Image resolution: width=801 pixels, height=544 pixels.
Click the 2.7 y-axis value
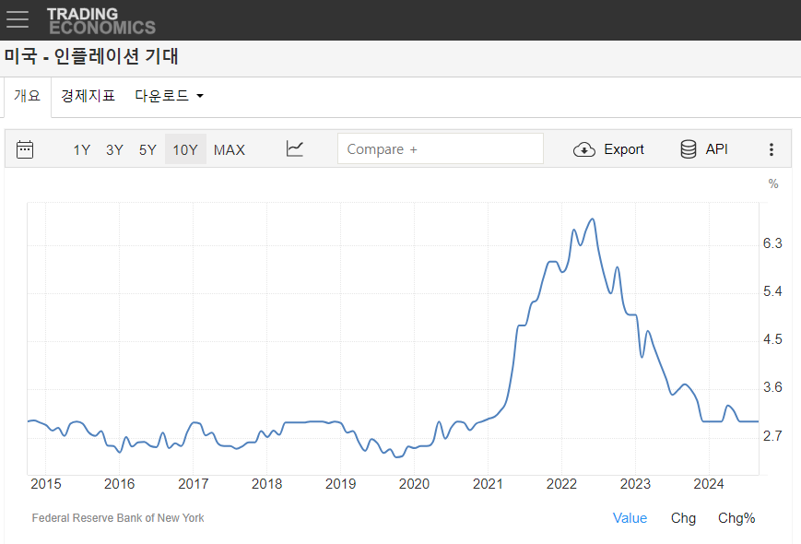coord(772,436)
